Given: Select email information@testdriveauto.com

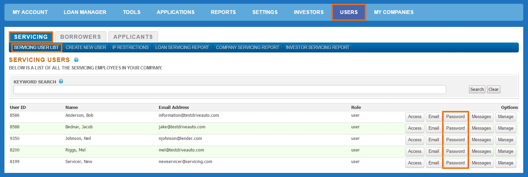Looking at the screenshot, I should click(x=189, y=115).
